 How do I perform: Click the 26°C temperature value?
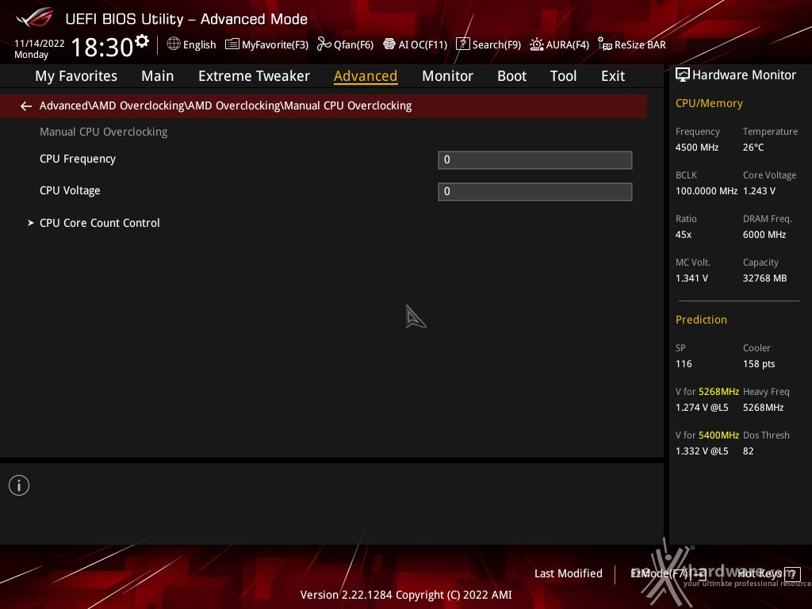point(753,147)
